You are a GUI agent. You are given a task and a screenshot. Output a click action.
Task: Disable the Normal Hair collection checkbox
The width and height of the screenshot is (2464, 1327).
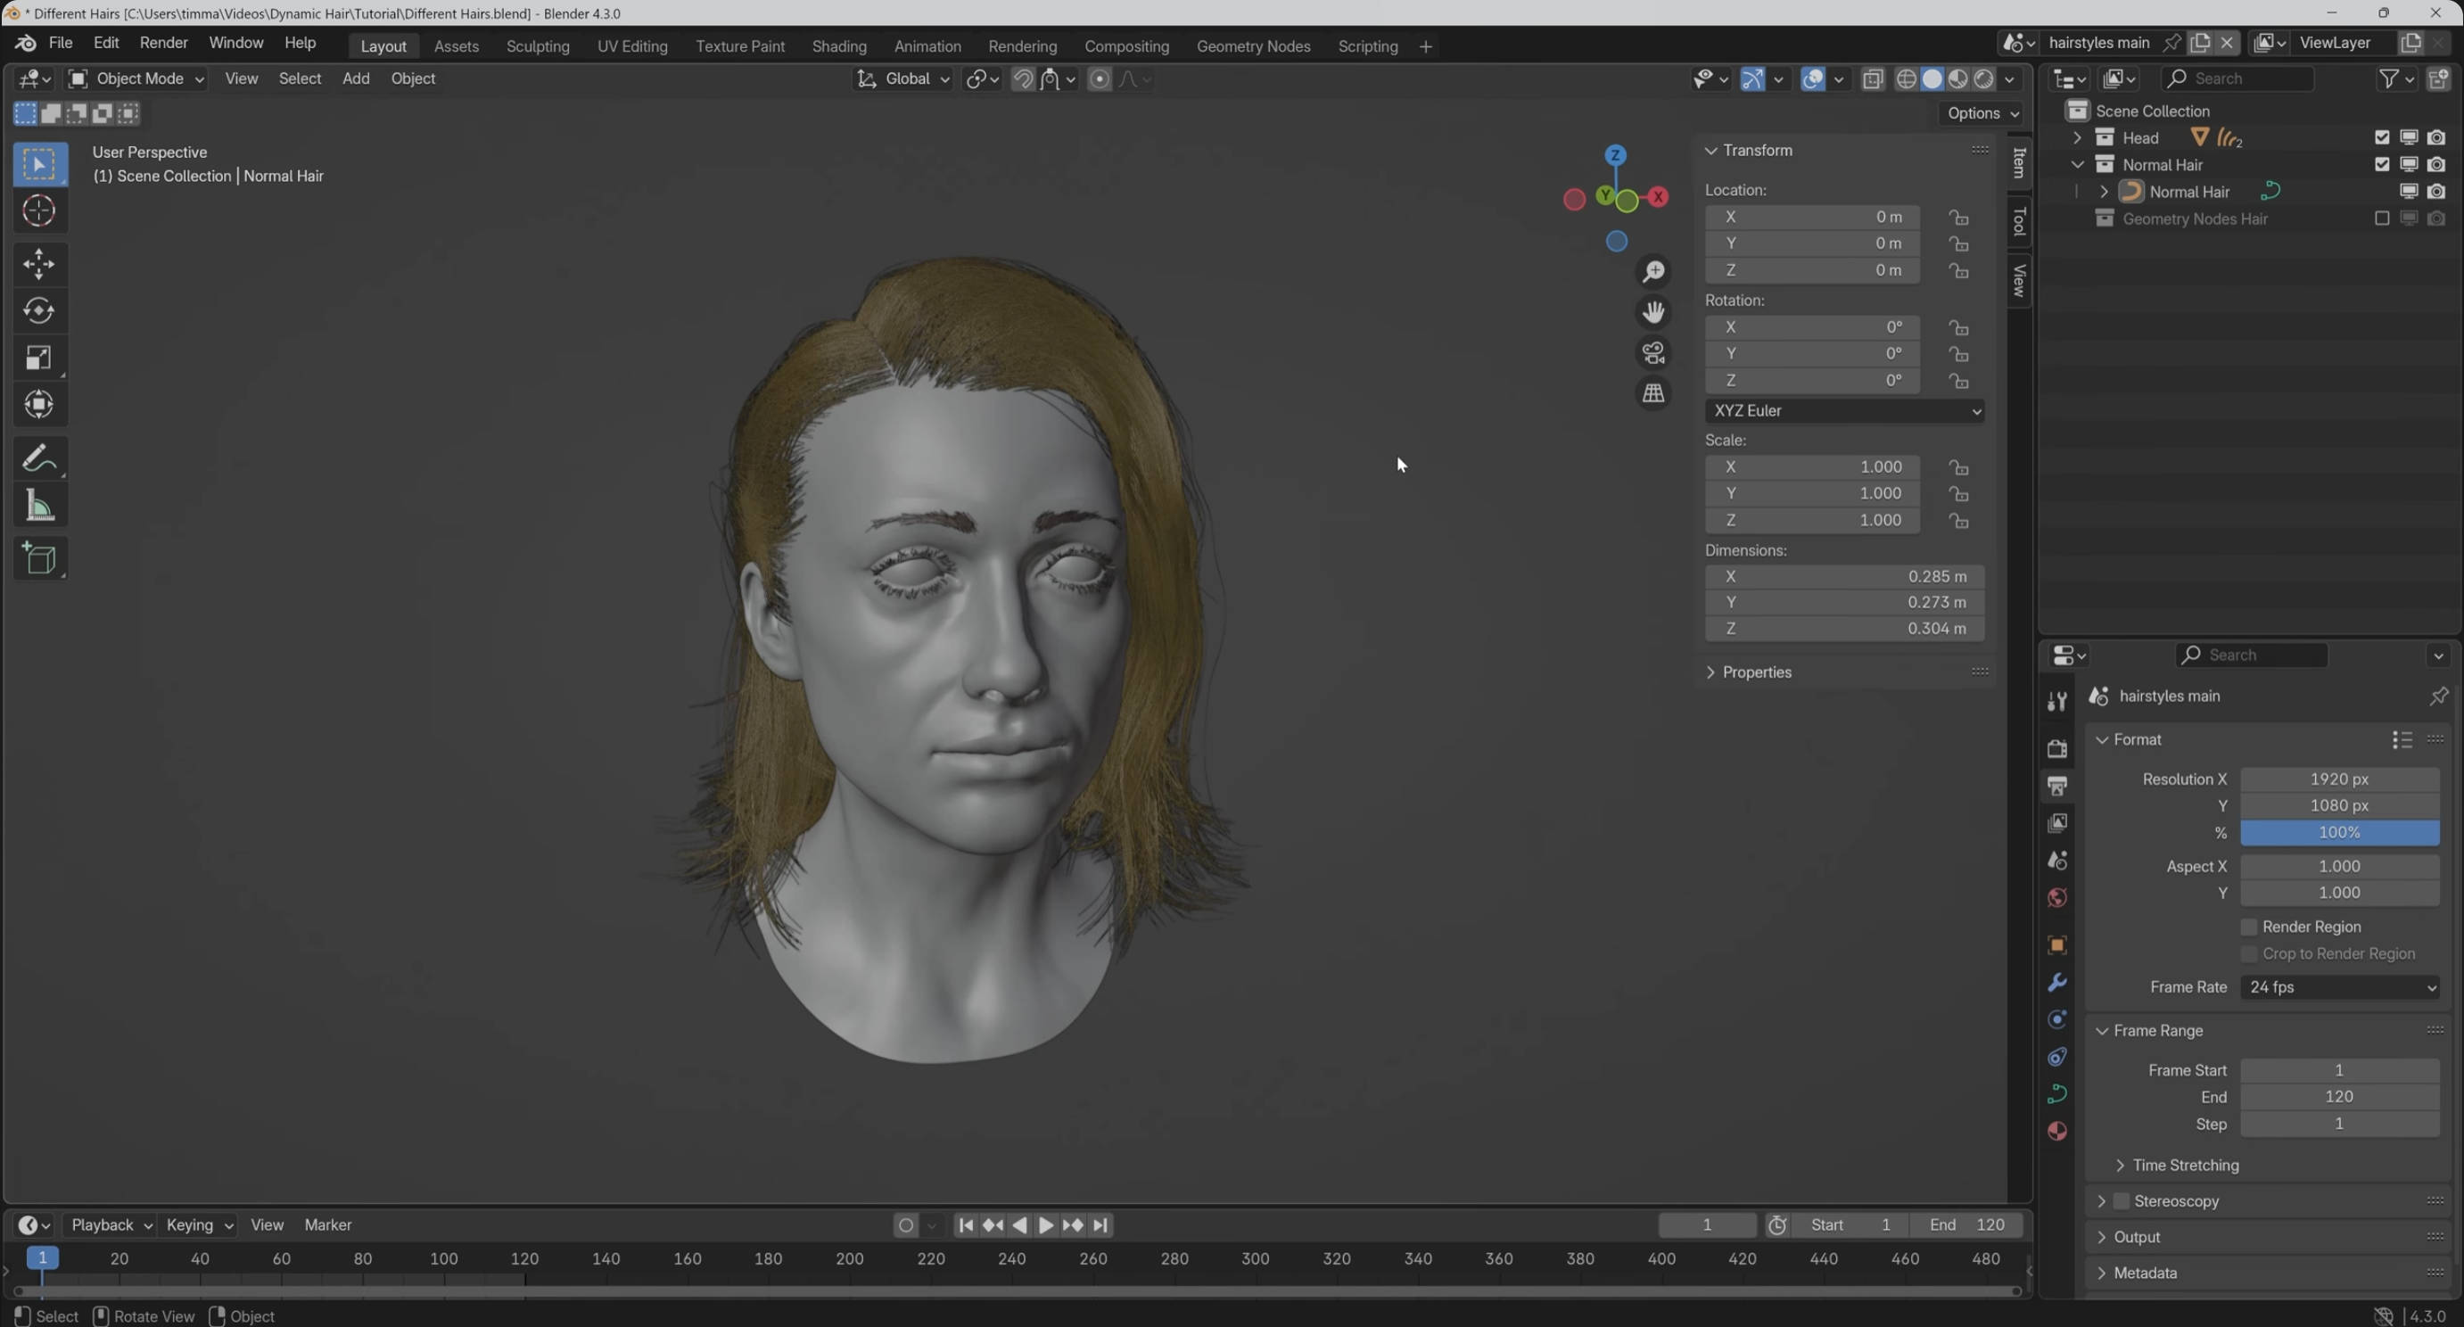2382,165
